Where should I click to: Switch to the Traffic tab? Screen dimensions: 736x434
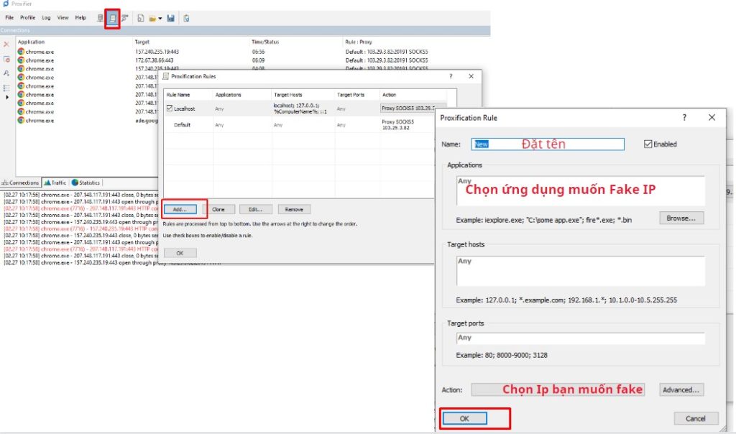(54, 183)
